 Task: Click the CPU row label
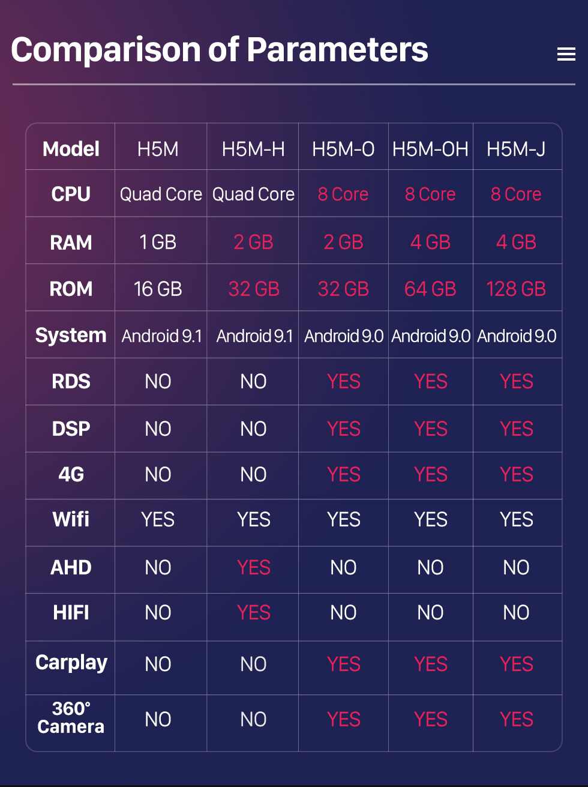[71, 194]
